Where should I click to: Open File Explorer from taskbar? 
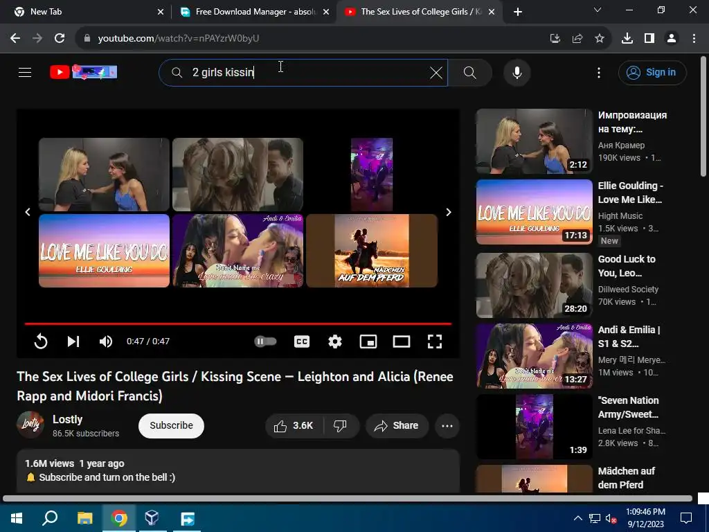coord(84,518)
